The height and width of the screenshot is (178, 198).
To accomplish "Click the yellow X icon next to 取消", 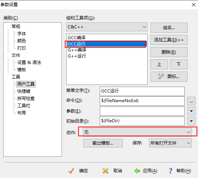I will click(105, 171).
